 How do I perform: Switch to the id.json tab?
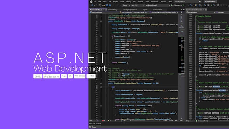pyautogui.click(x=145, y=10)
